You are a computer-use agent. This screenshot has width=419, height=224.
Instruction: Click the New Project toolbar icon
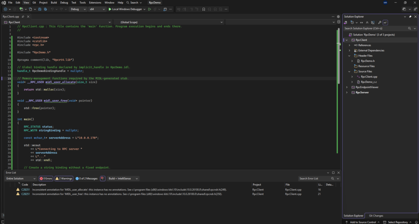[x=21, y=9]
